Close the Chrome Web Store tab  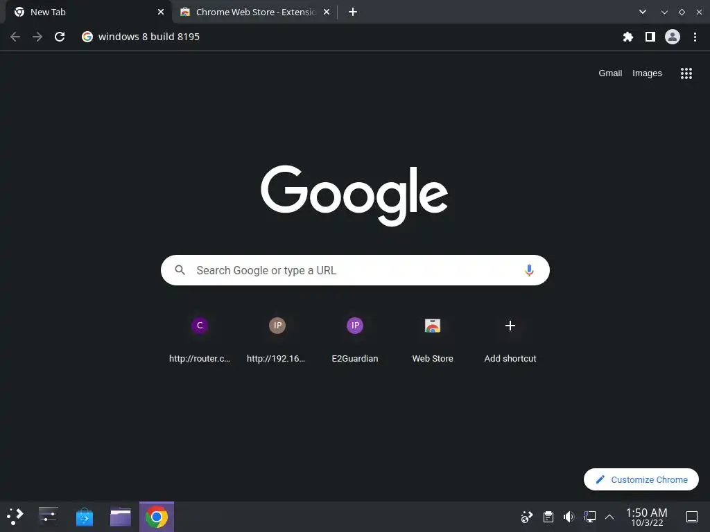327,12
